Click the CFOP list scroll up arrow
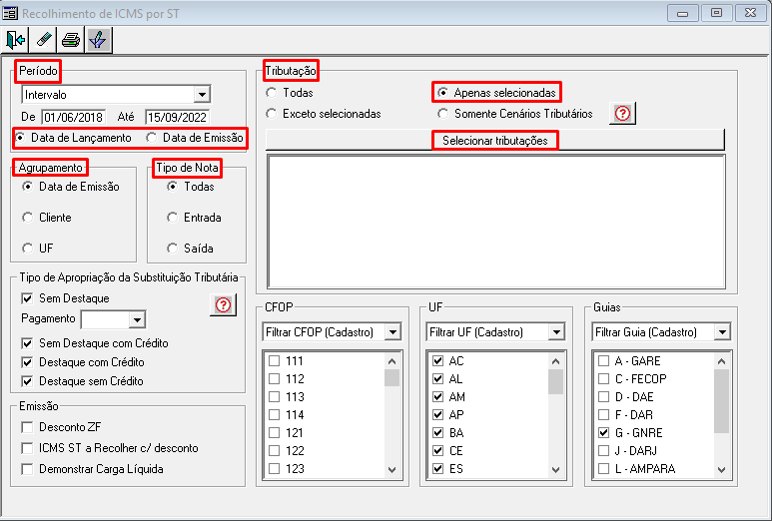 391,361
